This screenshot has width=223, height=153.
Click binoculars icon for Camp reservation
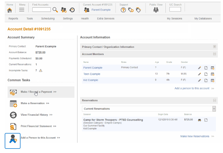click(199, 120)
